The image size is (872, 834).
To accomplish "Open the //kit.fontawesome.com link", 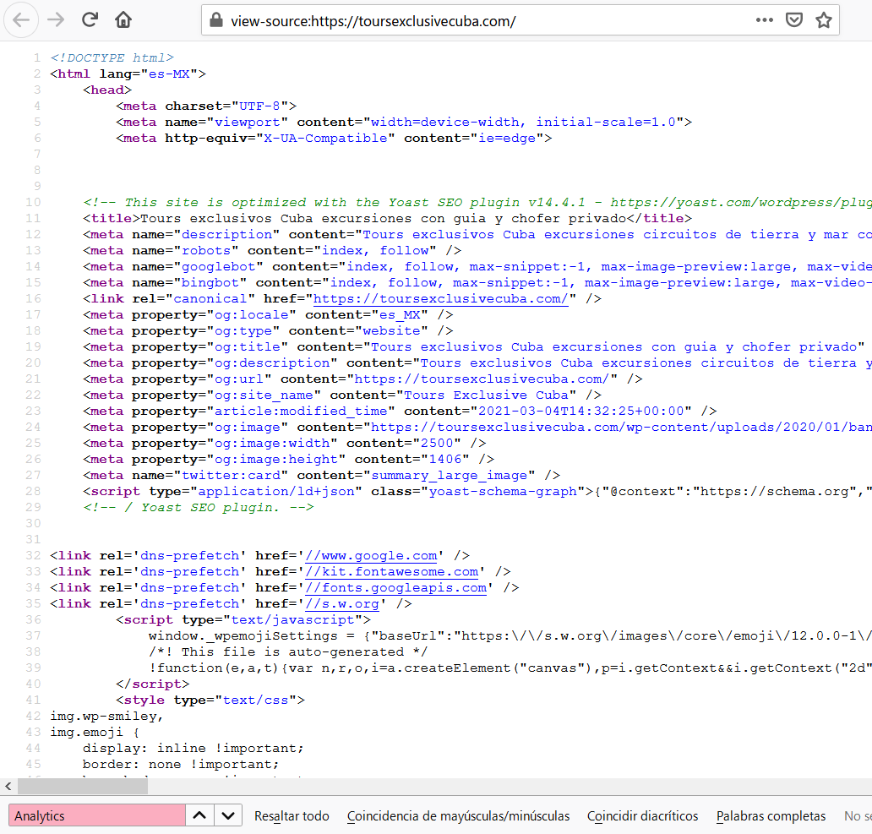I will pos(391,571).
